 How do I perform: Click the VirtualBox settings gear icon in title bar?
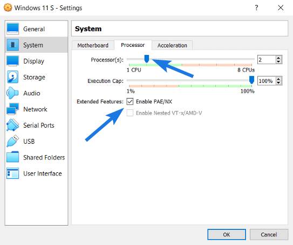8,8
